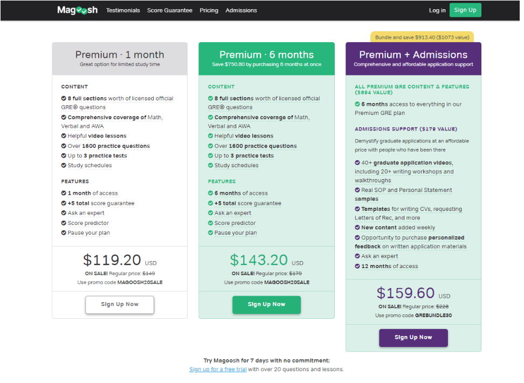Go to Score Guarantee in navigation
This screenshot has height=383, width=524.
(170, 10)
